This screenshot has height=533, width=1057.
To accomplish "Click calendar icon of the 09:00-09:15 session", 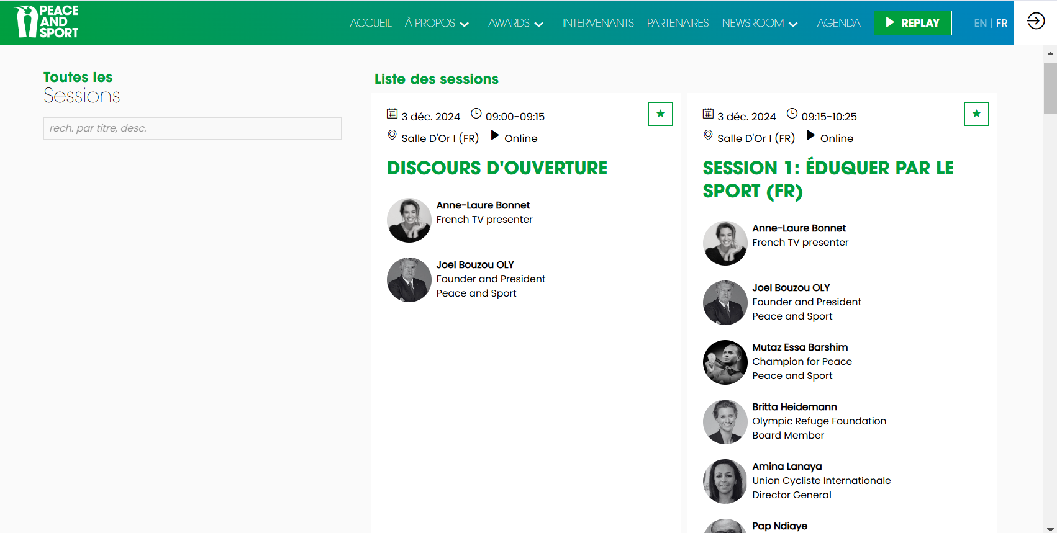I will click(x=392, y=114).
